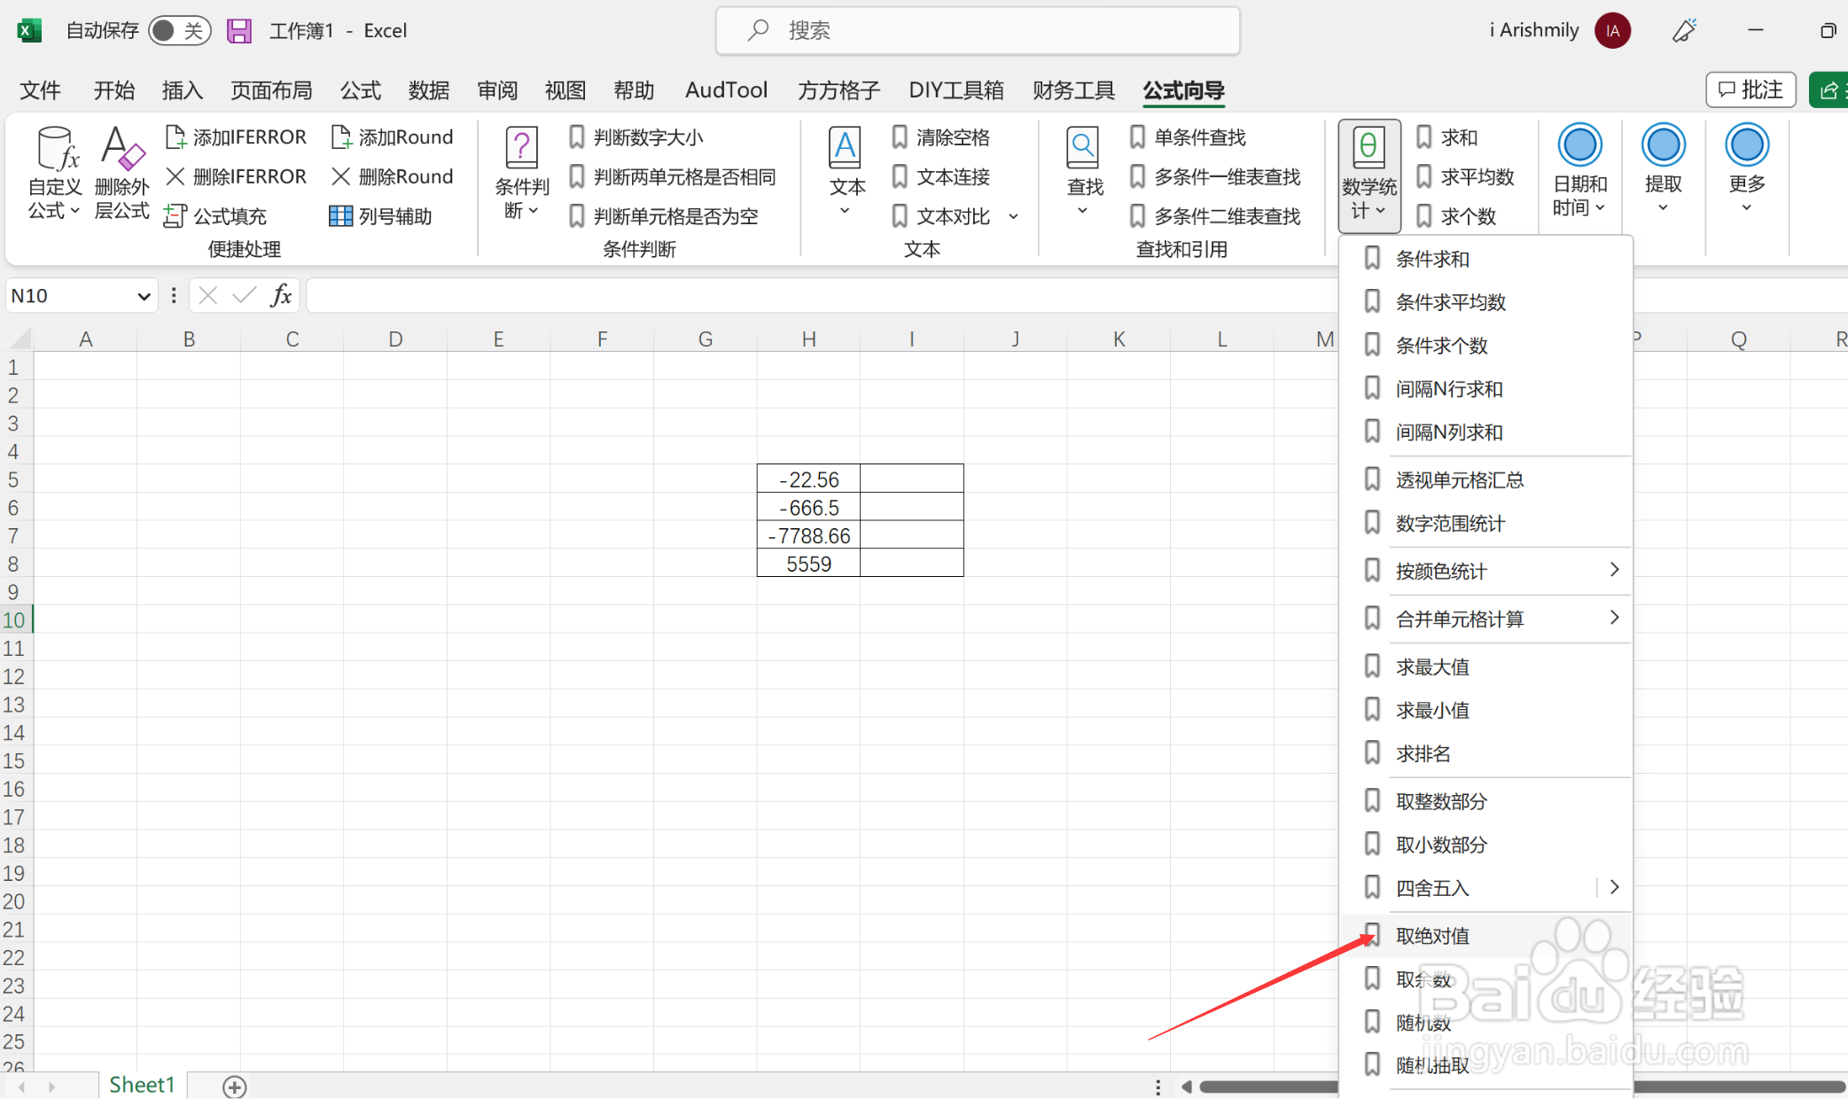Click the 公式填充 fill formula icon

tap(175, 216)
